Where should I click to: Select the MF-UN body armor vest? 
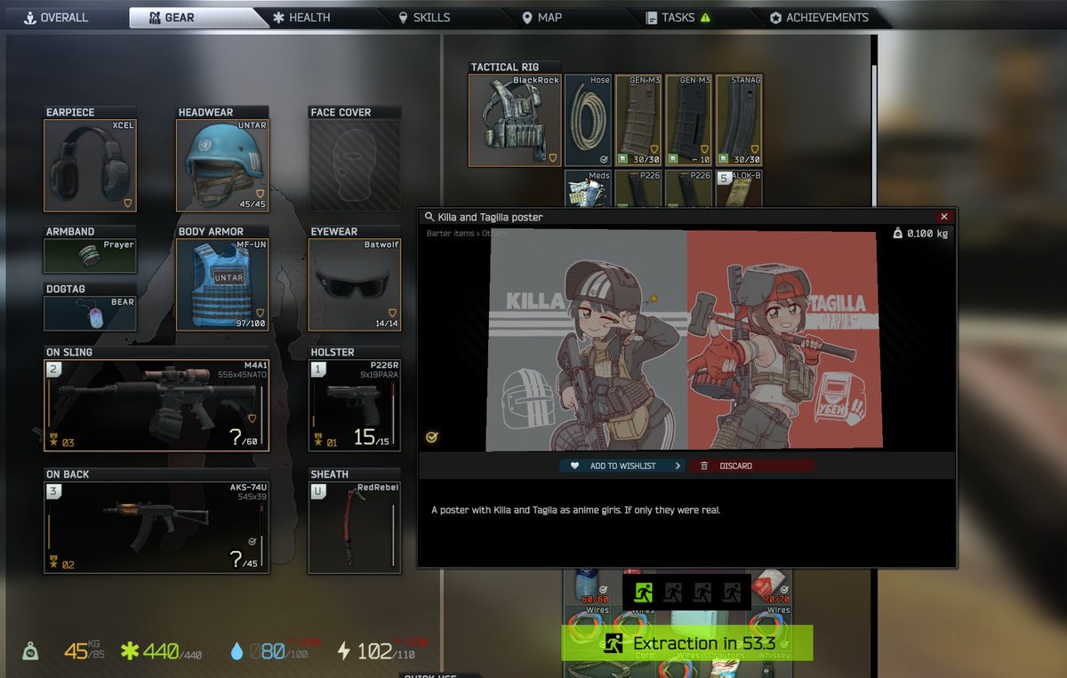click(x=222, y=284)
